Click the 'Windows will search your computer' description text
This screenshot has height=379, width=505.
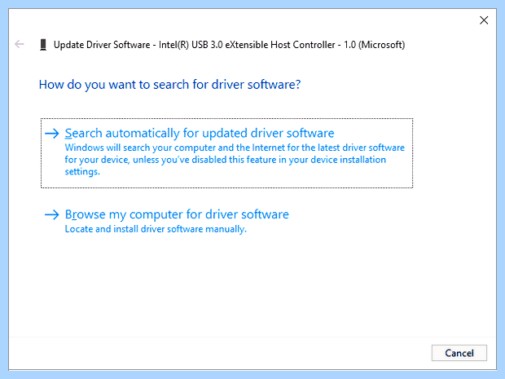235,160
